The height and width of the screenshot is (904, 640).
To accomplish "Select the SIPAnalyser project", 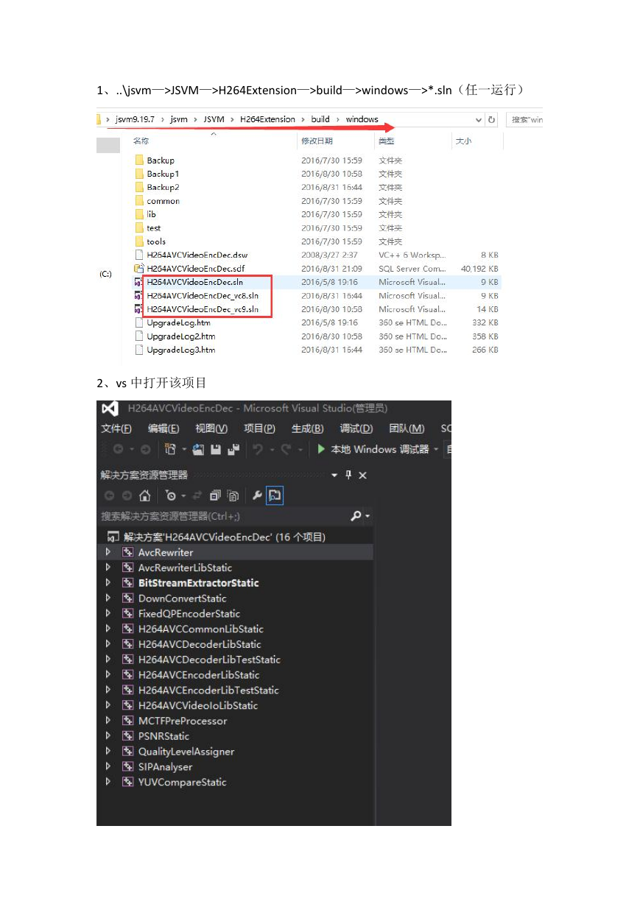I will click(x=165, y=767).
